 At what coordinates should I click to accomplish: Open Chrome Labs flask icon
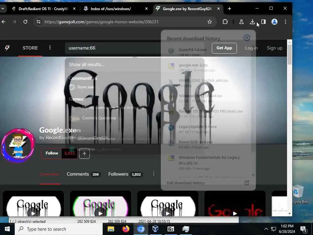(241, 22)
